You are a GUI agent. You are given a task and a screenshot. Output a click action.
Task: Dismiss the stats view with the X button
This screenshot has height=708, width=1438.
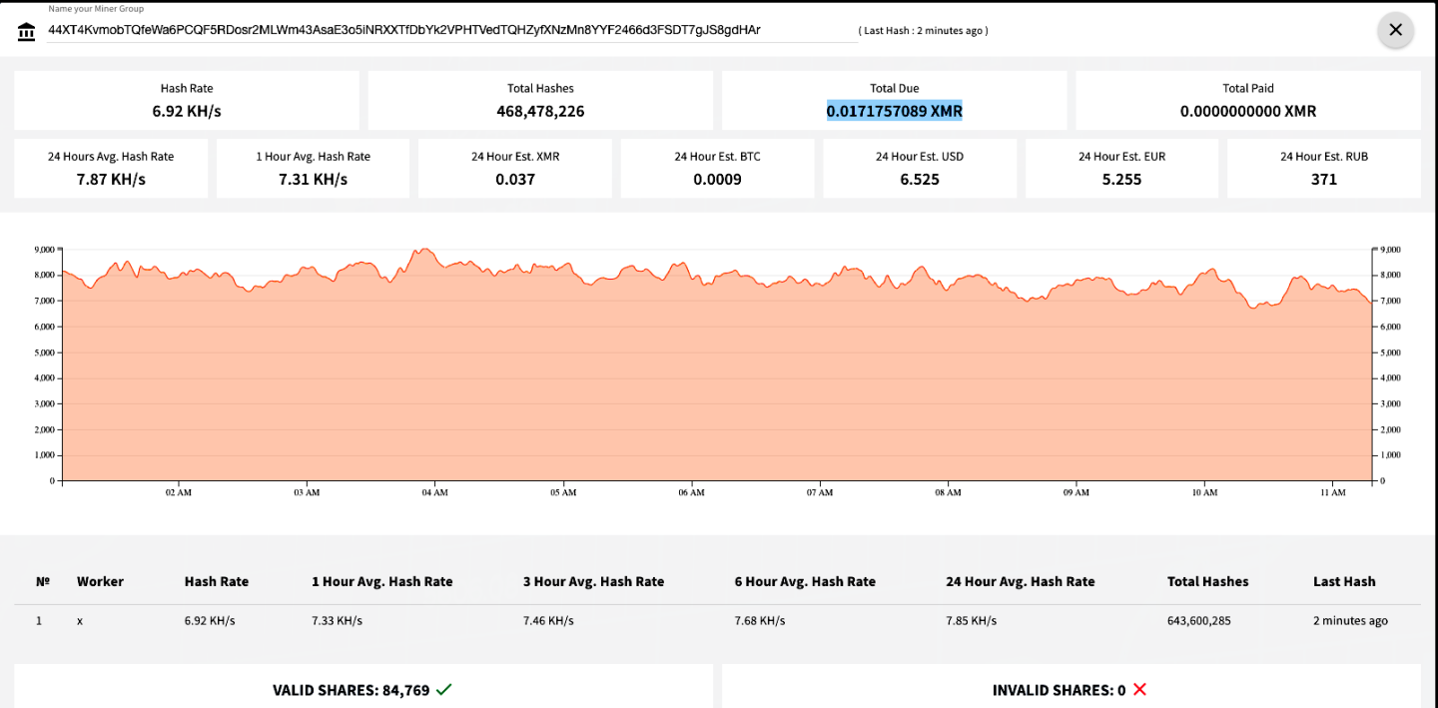click(1395, 30)
